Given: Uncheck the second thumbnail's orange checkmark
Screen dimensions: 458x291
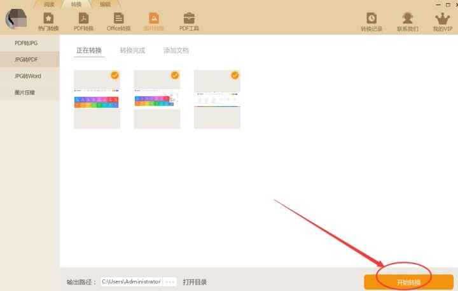Looking at the screenshot, I should (175, 75).
